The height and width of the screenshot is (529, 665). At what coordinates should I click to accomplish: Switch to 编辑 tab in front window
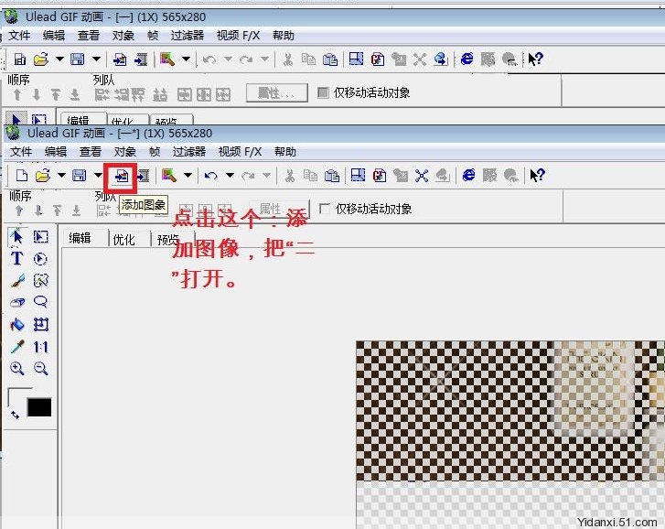80,238
